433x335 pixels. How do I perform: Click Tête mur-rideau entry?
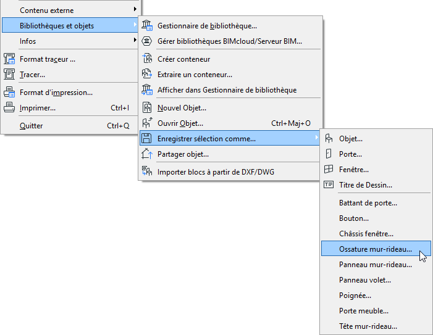(x=368, y=326)
